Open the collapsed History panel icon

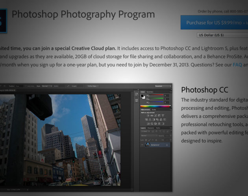point(137,94)
